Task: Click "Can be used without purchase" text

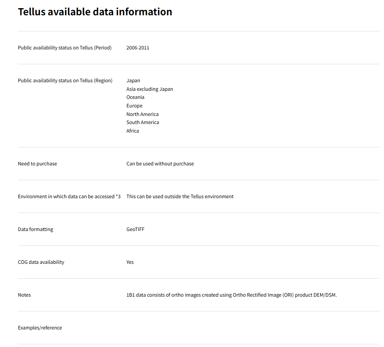Action: click(160, 164)
